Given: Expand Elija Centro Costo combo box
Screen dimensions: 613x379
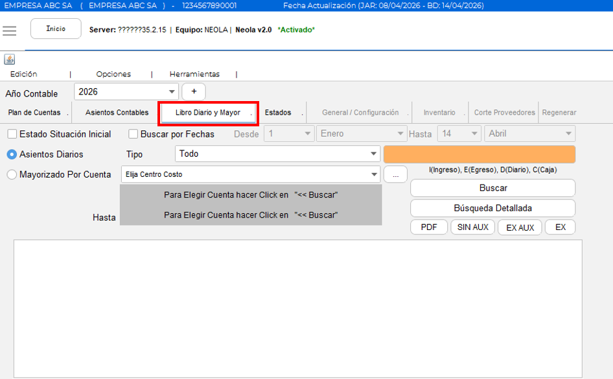Looking at the screenshot, I should pos(251,175).
